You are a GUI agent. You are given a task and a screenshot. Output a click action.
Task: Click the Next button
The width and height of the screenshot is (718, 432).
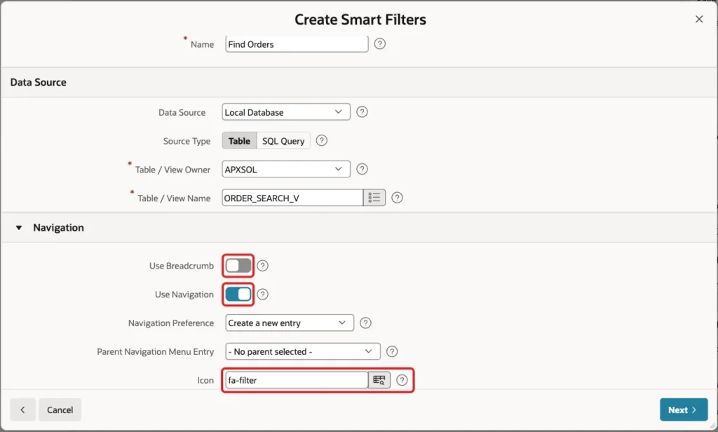[684, 410]
